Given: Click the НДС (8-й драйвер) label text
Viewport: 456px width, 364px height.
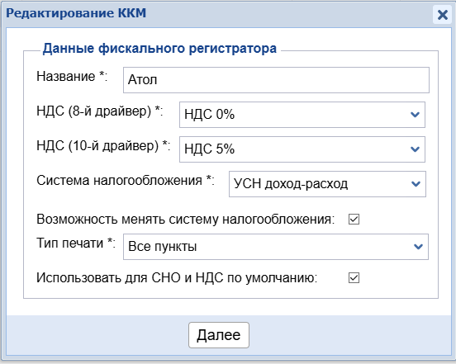Looking at the screenshot, I should [x=100, y=111].
